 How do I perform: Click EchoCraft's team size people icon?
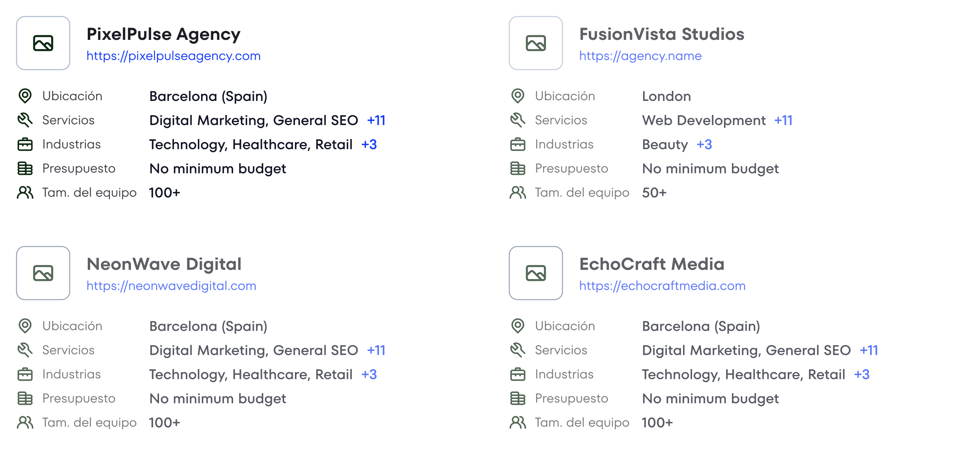[x=518, y=422]
